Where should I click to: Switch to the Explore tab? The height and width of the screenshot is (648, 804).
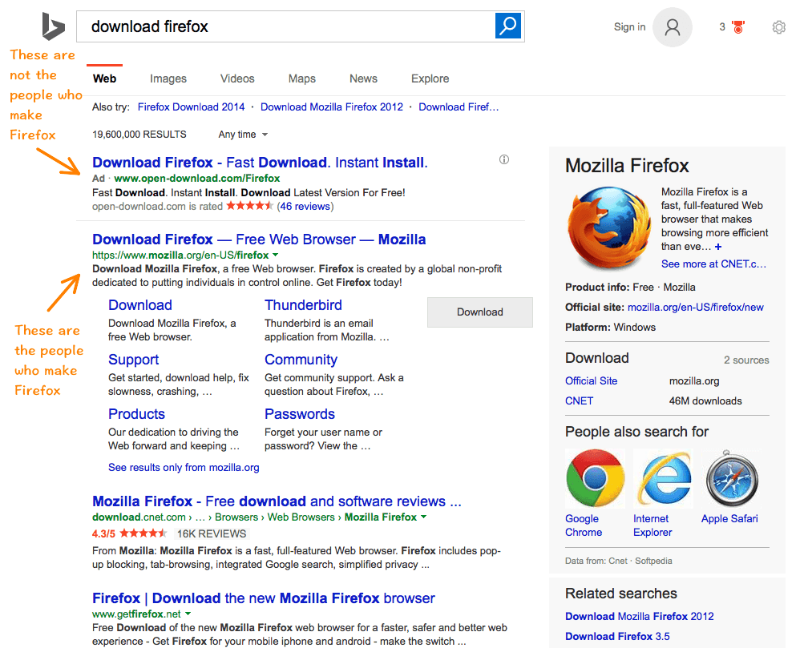[x=430, y=78]
